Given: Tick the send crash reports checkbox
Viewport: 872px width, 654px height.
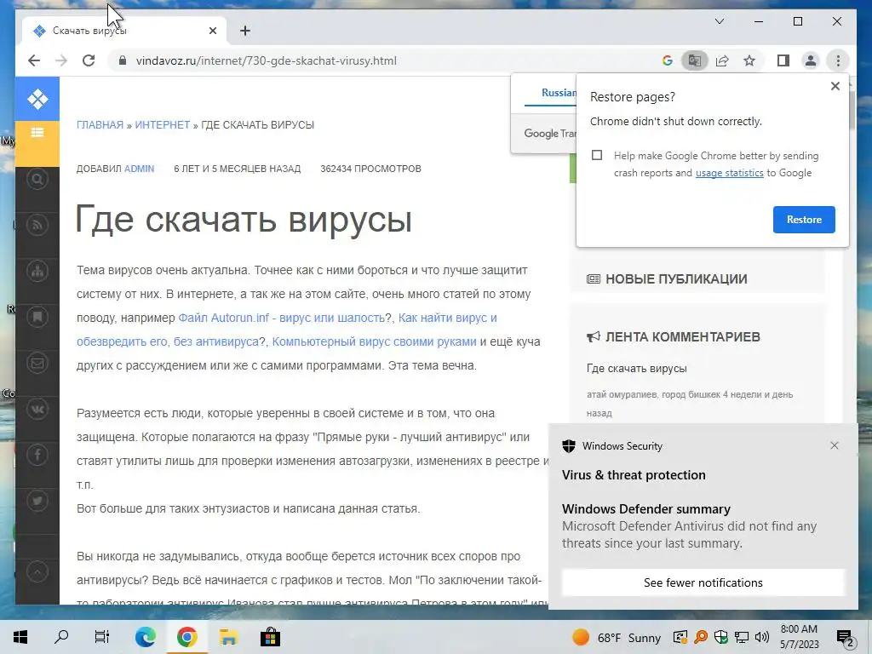Looking at the screenshot, I should (x=597, y=155).
